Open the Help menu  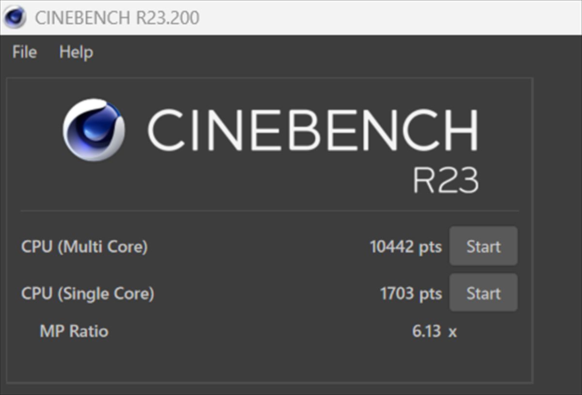76,52
